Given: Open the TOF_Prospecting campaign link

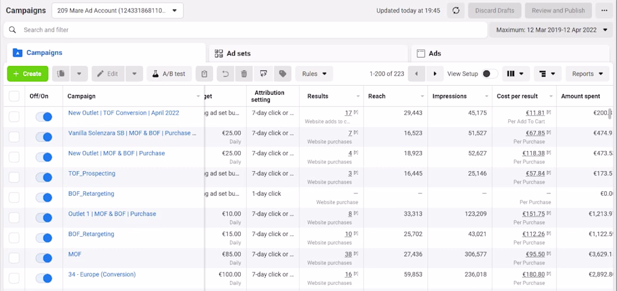Looking at the screenshot, I should coord(91,173).
